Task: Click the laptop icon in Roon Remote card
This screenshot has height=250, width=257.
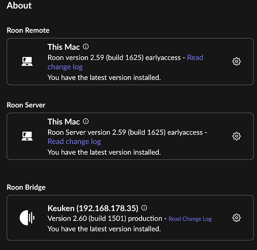Action: pos(27,61)
